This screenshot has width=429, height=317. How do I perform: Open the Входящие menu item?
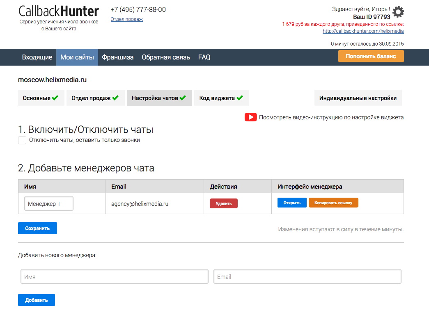tap(37, 57)
